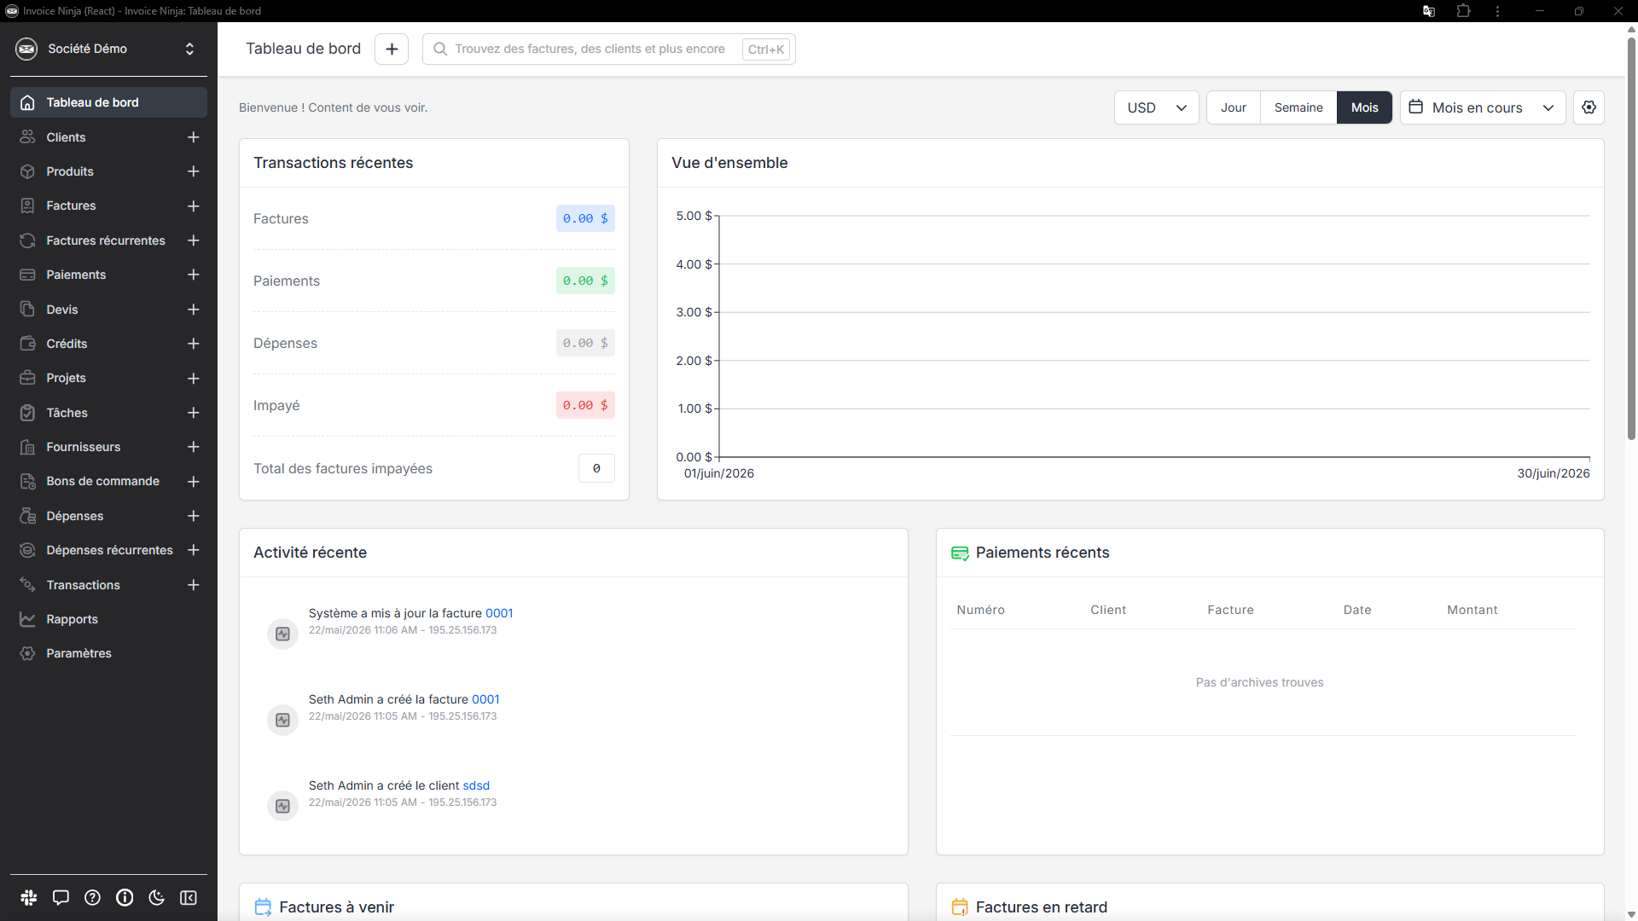
Task: Click plus icon beside Factures récurrentes
Action: [194, 240]
